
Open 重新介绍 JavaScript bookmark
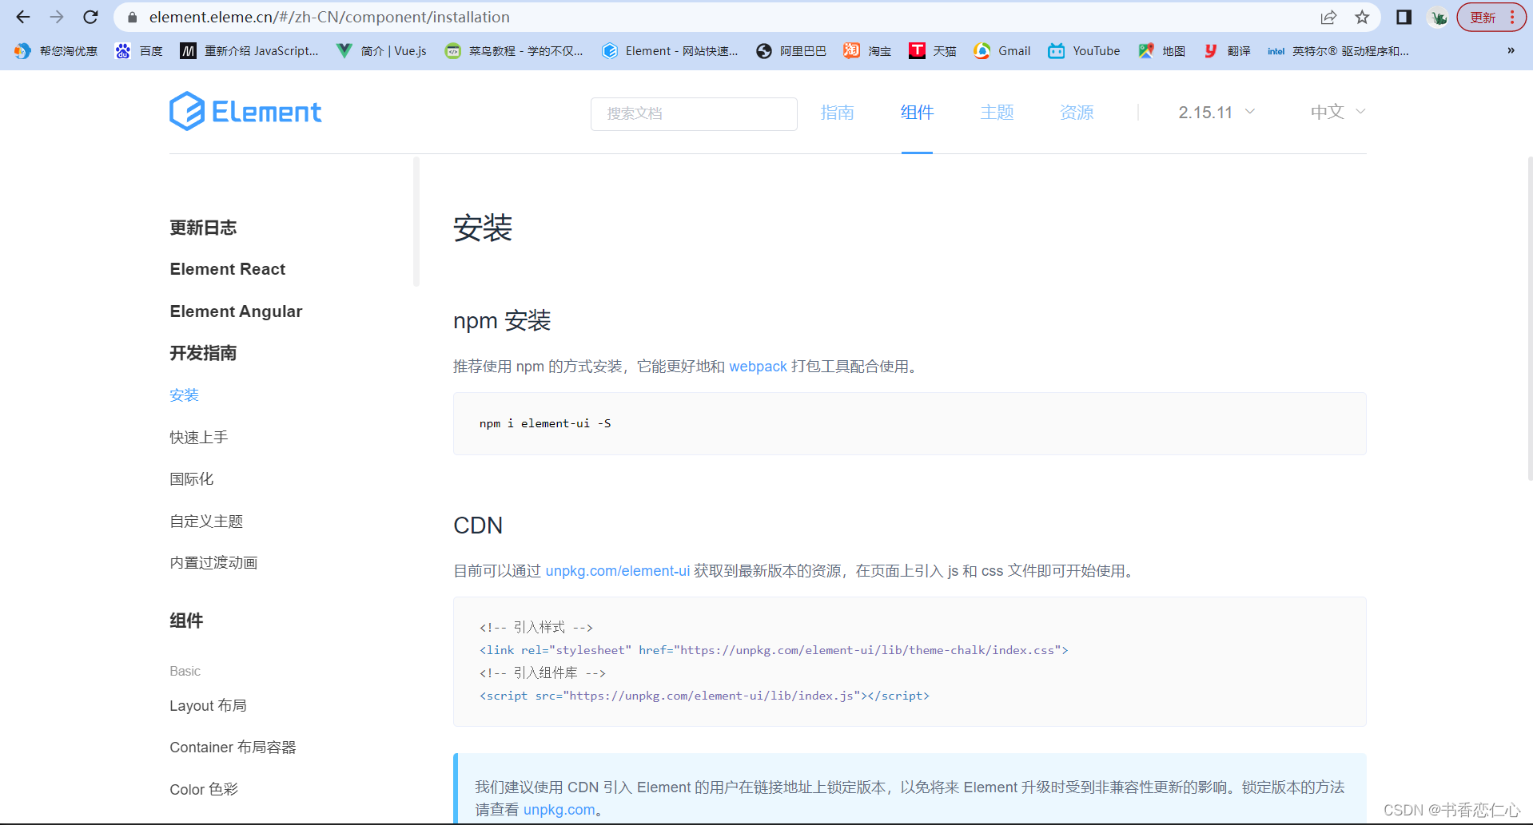pyautogui.click(x=249, y=51)
